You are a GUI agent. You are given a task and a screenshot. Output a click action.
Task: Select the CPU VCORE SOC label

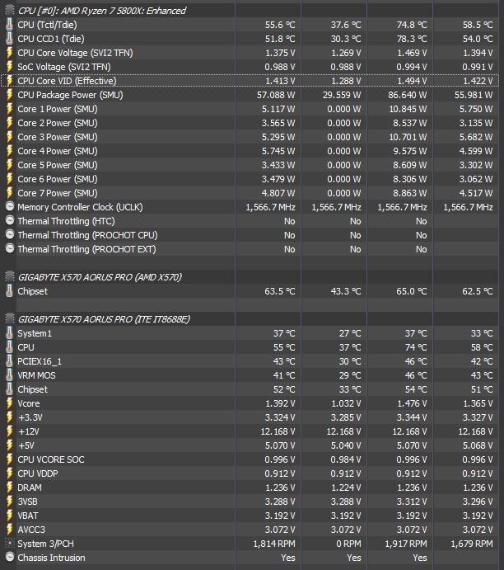click(51, 459)
